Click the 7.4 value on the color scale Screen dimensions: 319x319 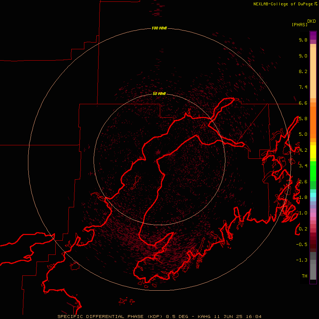pos(303,87)
